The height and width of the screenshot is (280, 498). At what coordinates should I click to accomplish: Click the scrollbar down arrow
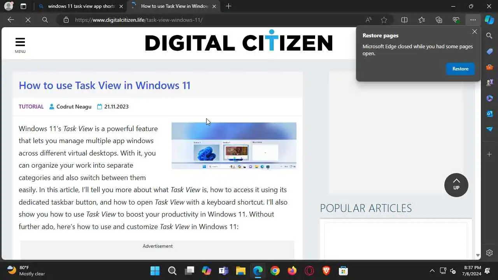click(x=478, y=255)
